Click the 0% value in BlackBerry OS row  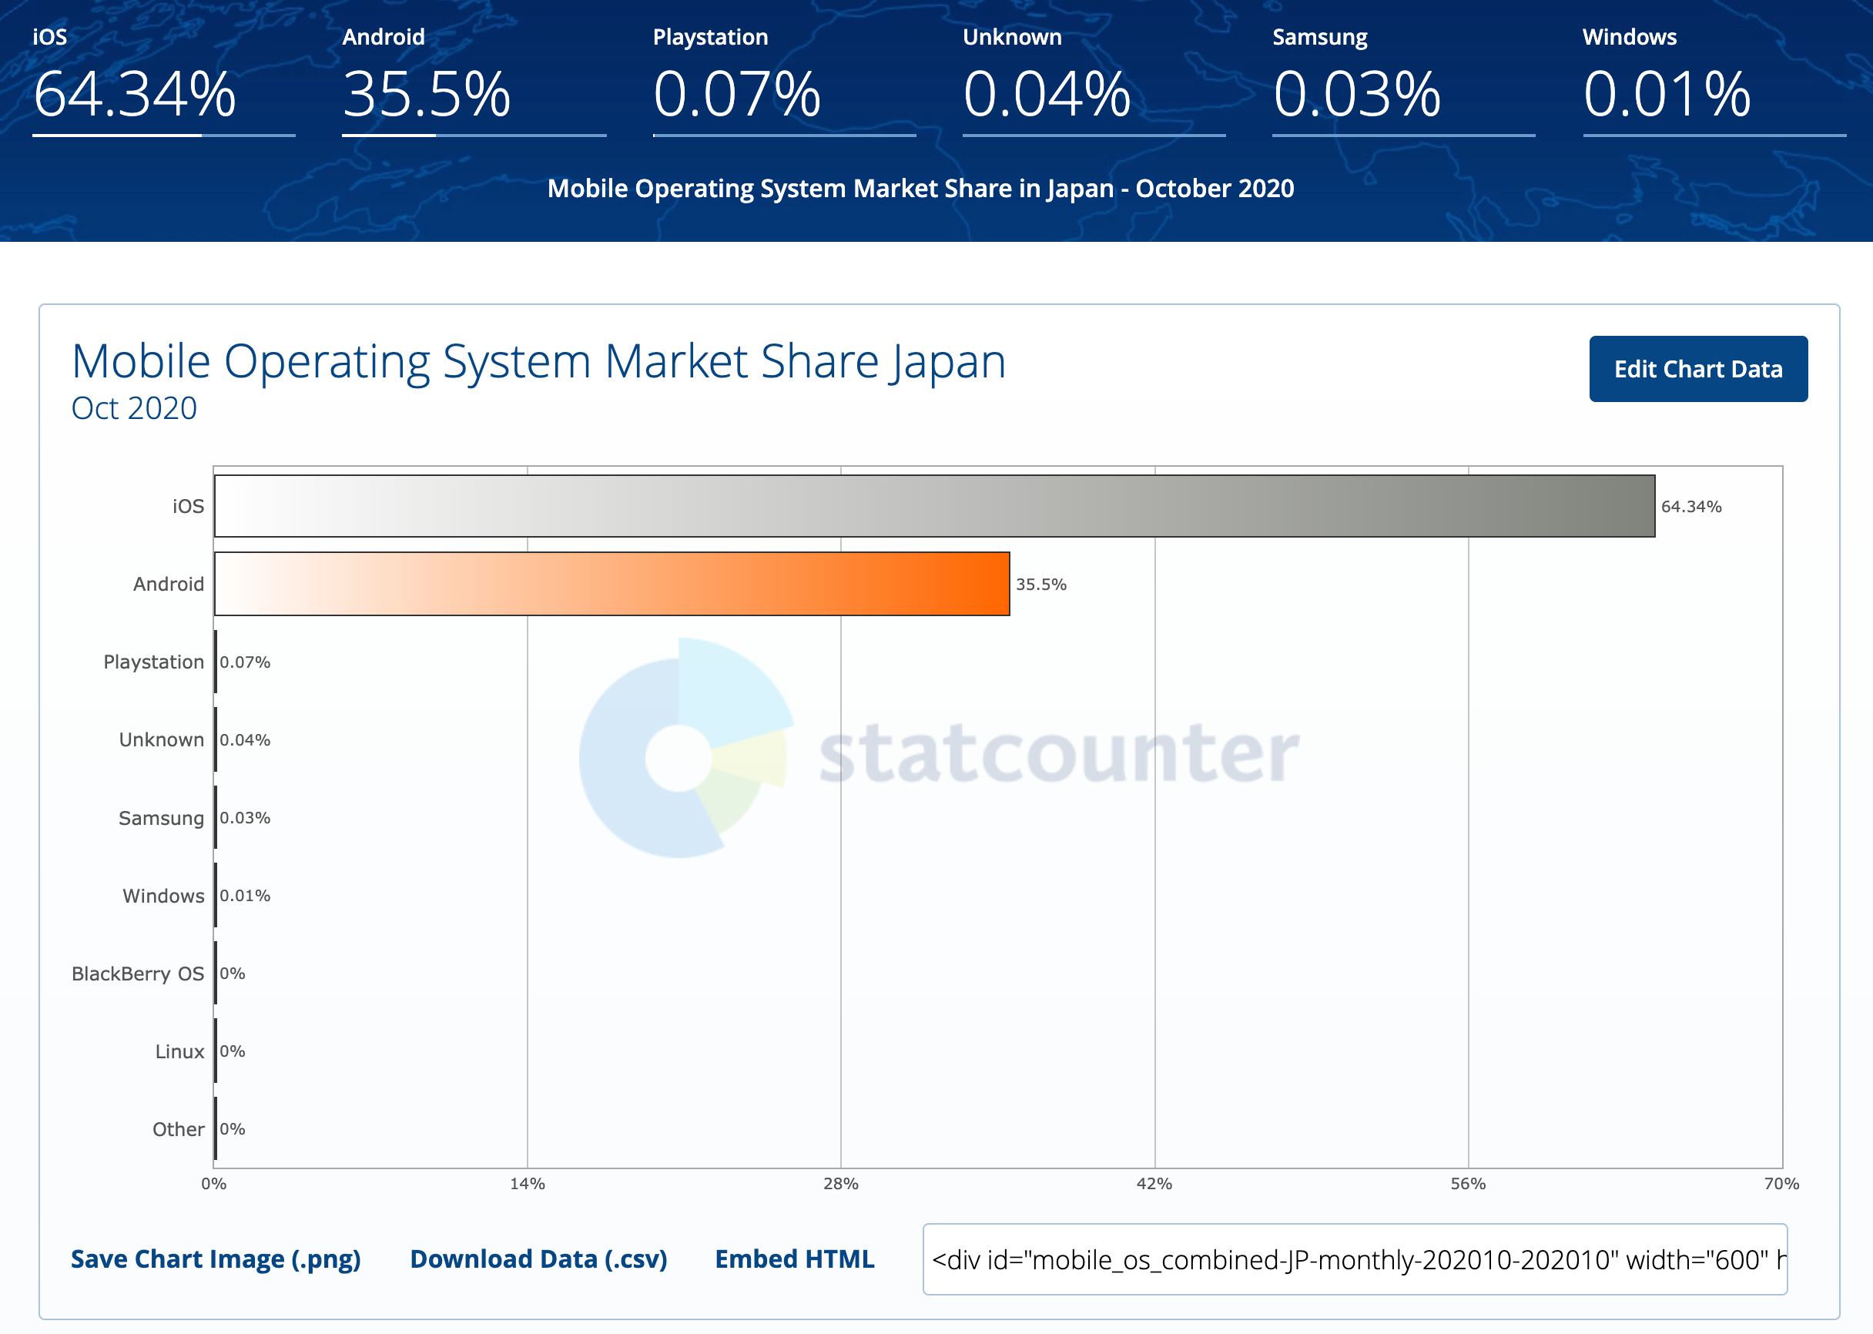pyautogui.click(x=233, y=974)
